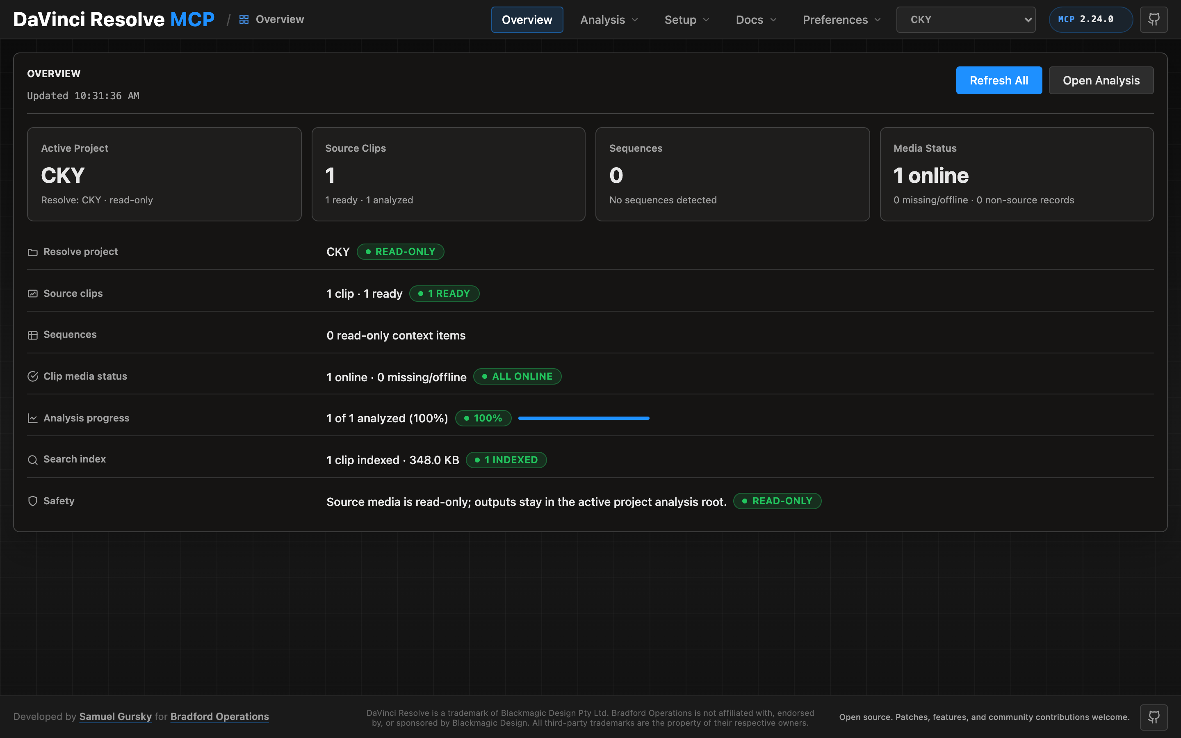
Task: Click the 'Analysis progress' row label
Action: (87, 418)
